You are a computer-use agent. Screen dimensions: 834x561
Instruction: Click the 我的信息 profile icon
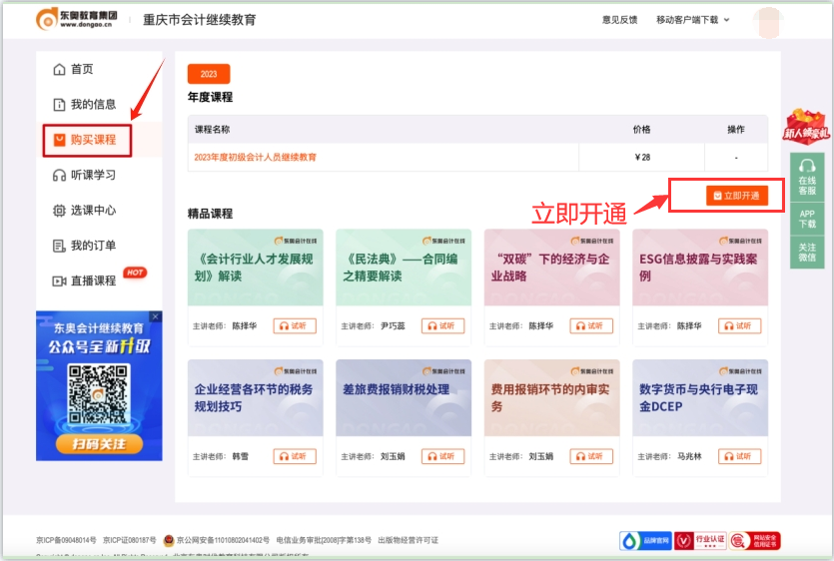59,105
